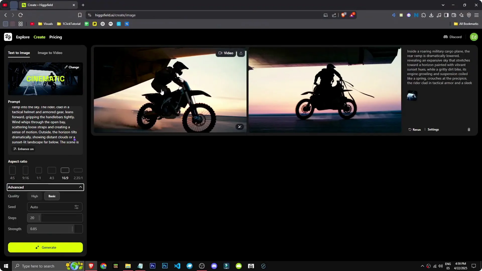The width and height of the screenshot is (482, 271).
Task: Collapse the Advanced settings section
Action: pos(80,187)
